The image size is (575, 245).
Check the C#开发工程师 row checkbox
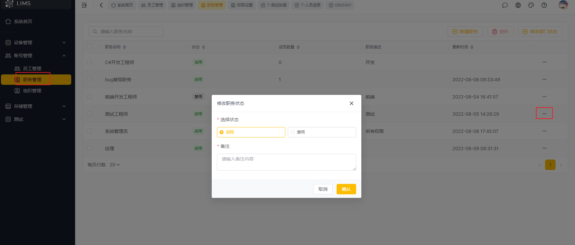tap(89, 62)
